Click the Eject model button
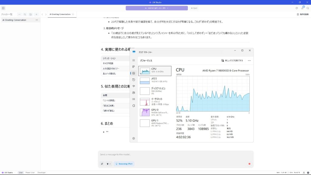Screen dimensions: 311x175 click(x=194, y=8)
